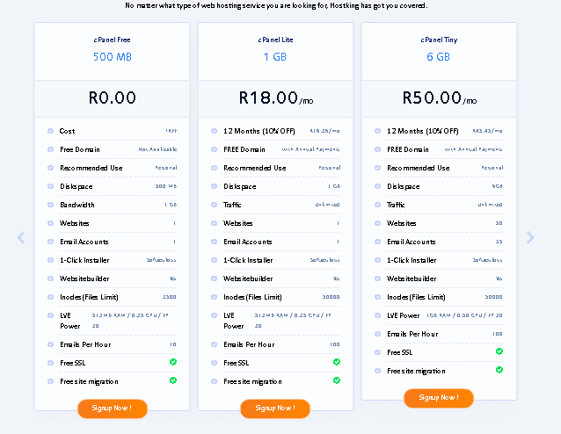The width and height of the screenshot is (561, 434).
Task: Click the previous plans left arrow
Action: pyautogui.click(x=21, y=237)
